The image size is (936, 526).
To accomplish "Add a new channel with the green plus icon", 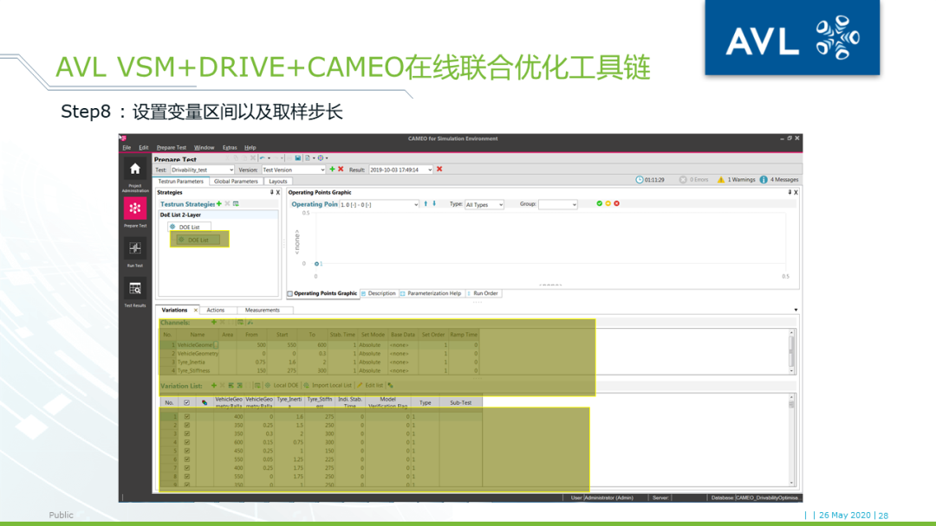I will pyautogui.click(x=213, y=321).
